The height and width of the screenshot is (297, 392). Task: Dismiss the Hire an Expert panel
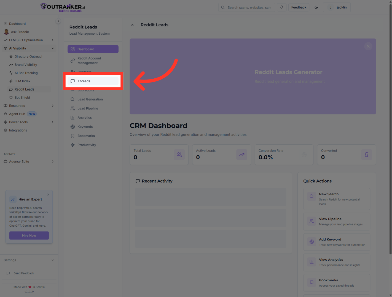tap(48, 194)
